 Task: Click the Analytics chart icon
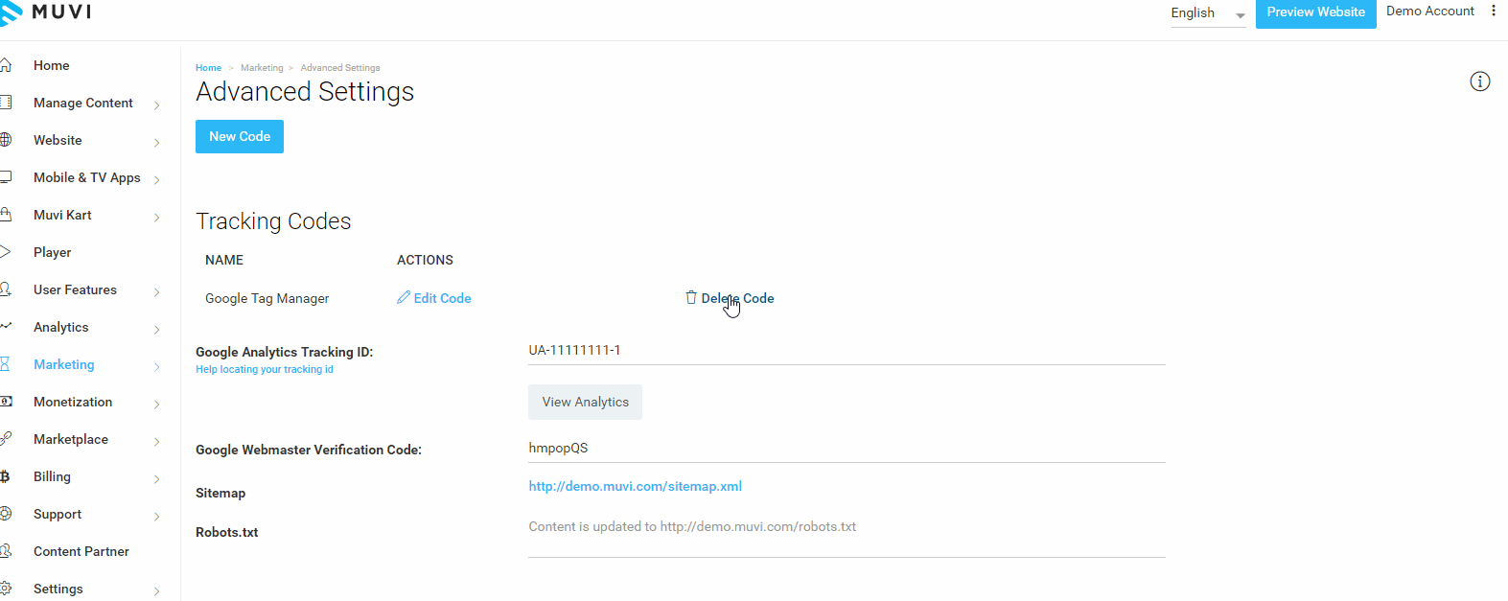tap(6, 327)
